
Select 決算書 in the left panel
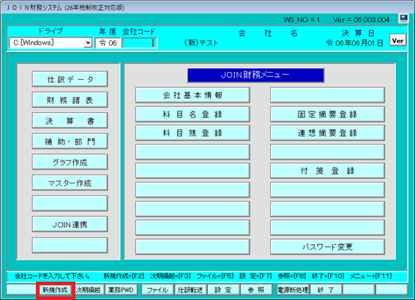(70, 121)
